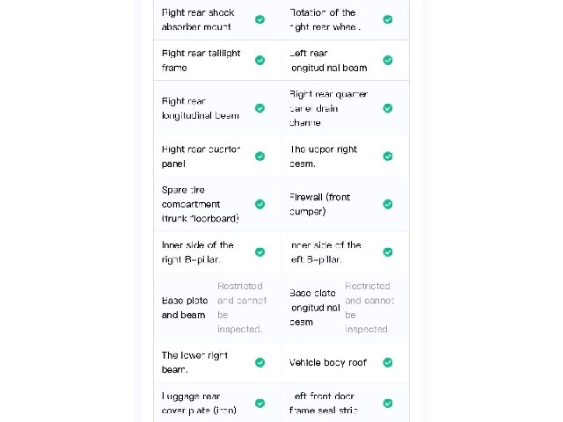Screen dimensions: 563x422
Task: Select check icon for Left rear longitudinal beam
Action: click(x=388, y=61)
